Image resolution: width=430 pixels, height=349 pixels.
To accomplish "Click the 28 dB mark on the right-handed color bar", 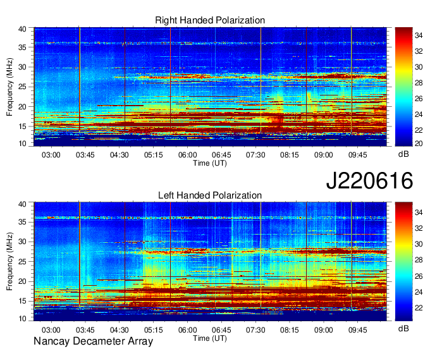I will point(419,83).
